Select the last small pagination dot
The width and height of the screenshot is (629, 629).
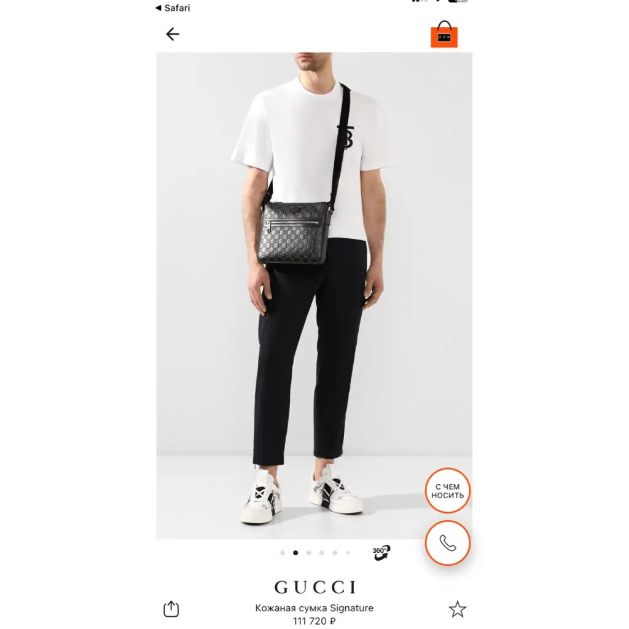tap(348, 553)
